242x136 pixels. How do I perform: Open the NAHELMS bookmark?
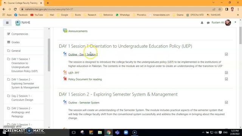[x=214, y=15]
